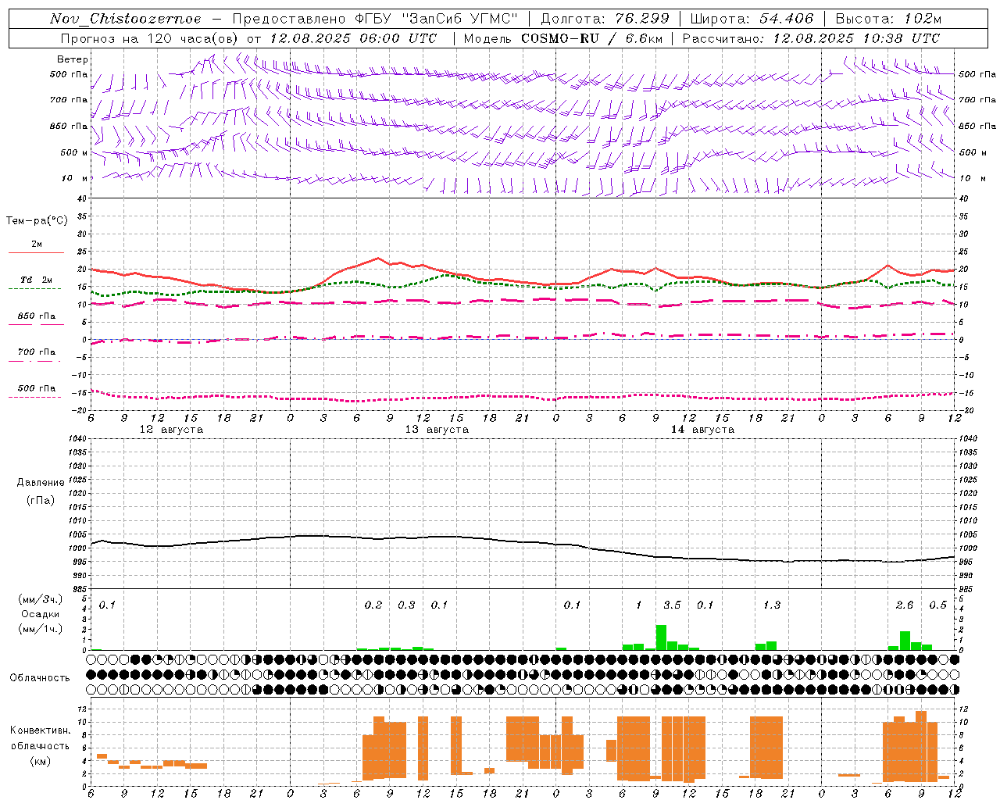Click the Td 2м legend label
The image size is (1000, 800).
pyautogui.click(x=36, y=280)
